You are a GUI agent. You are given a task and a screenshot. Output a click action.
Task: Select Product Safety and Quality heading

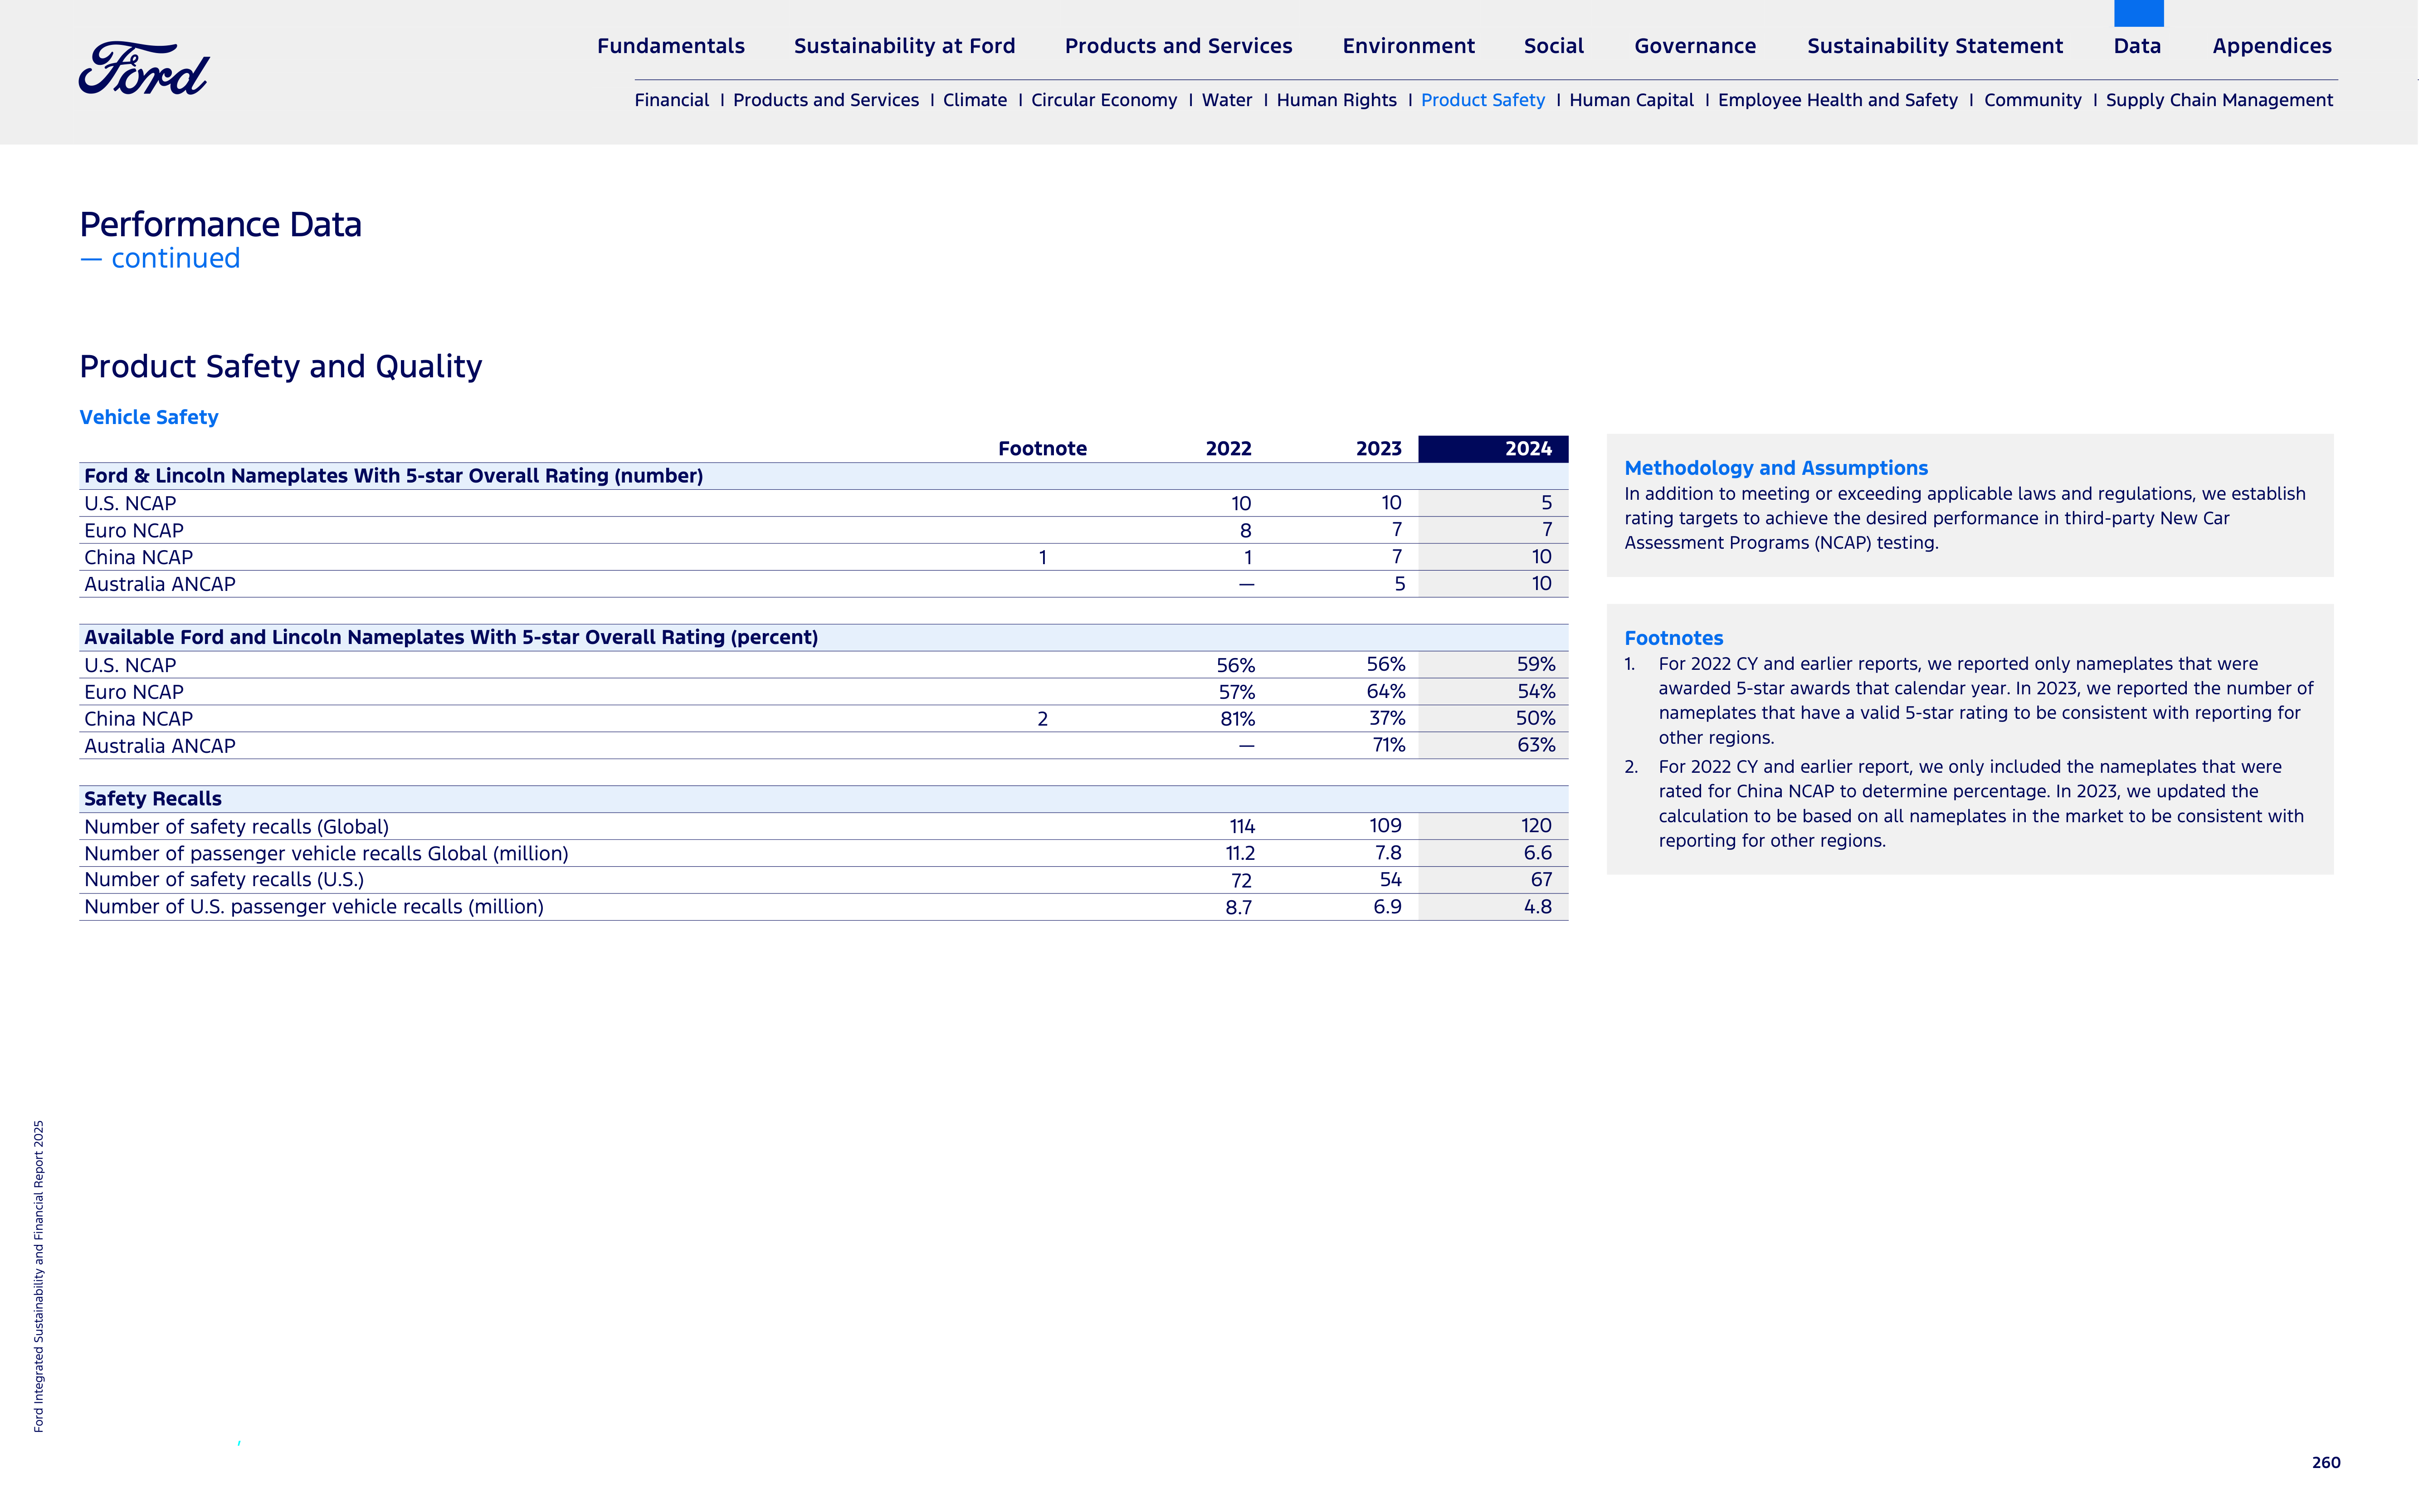click(x=281, y=367)
